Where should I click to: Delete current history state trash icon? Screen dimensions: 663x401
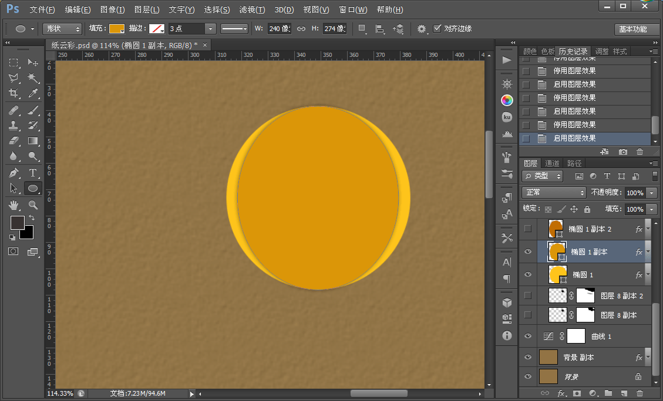click(x=640, y=151)
